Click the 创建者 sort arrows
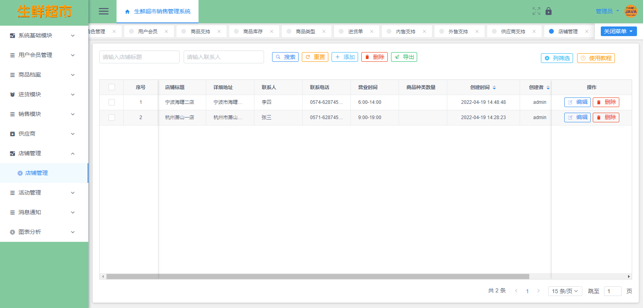The image size is (643, 308). 548,87
